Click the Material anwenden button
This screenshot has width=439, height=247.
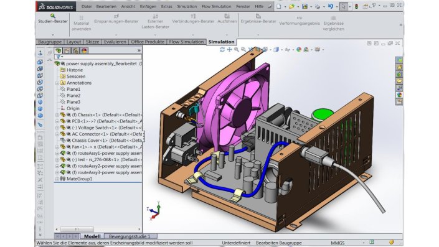(x=81, y=24)
